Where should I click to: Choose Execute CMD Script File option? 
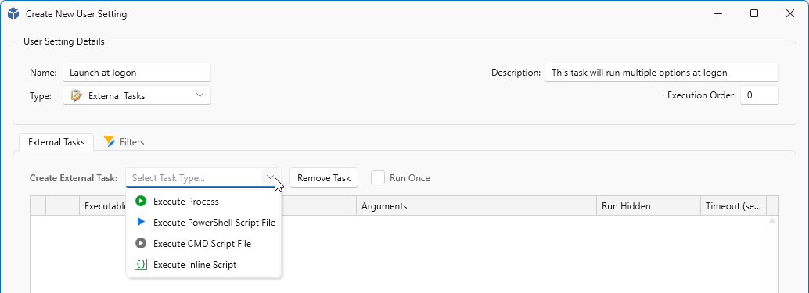(x=203, y=244)
